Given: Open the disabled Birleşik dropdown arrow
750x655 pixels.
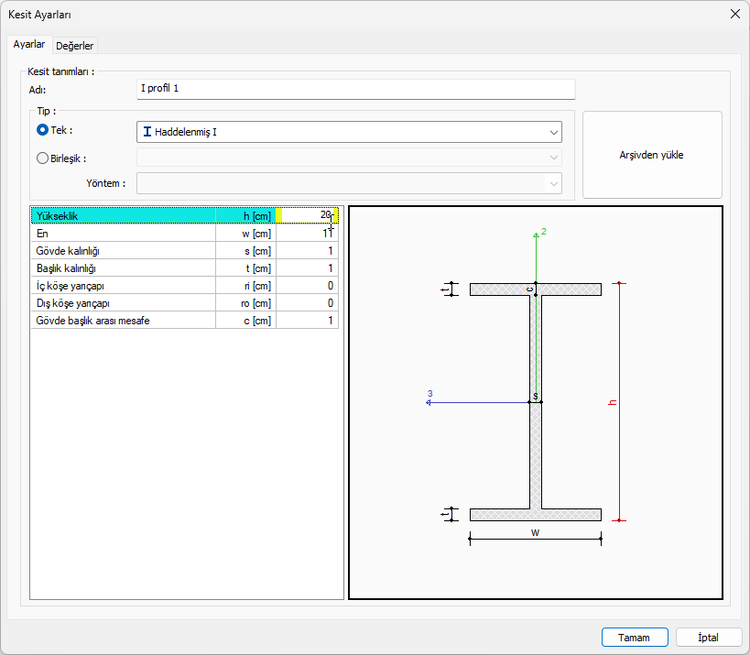Looking at the screenshot, I should coord(554,158).
